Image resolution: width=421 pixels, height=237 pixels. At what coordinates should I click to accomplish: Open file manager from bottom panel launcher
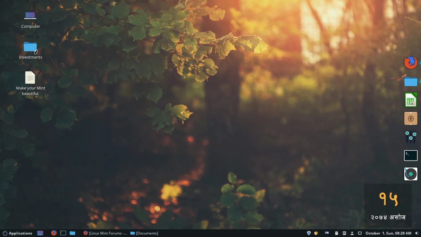(72, 233)
